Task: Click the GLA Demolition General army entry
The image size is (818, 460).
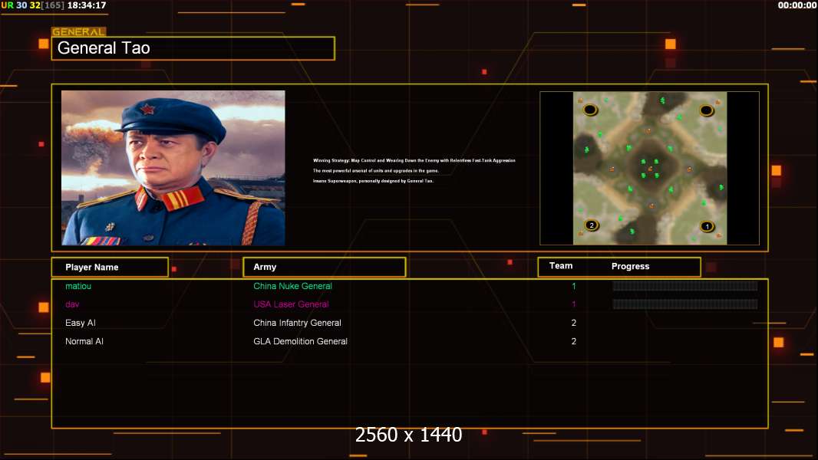Action: click(301, 341)
